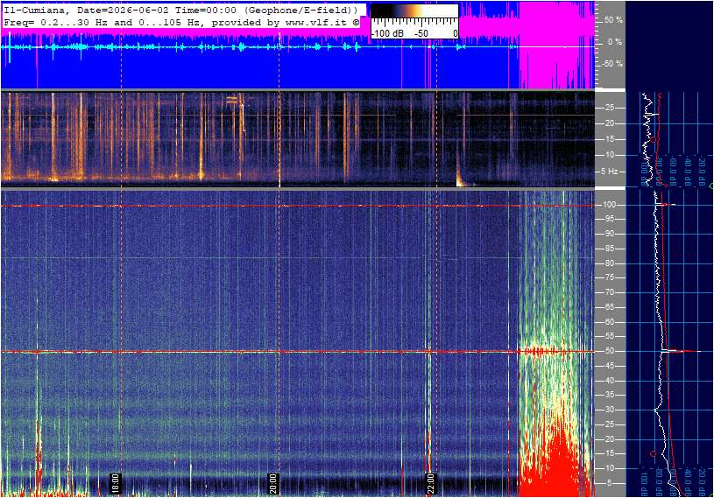
Task: Click the '5 Hz' tick on the 0–30 Hz scale
Action: [x=609, y=172]
